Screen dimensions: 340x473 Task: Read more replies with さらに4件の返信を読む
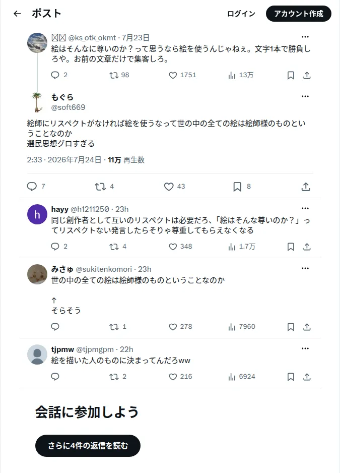88,446
